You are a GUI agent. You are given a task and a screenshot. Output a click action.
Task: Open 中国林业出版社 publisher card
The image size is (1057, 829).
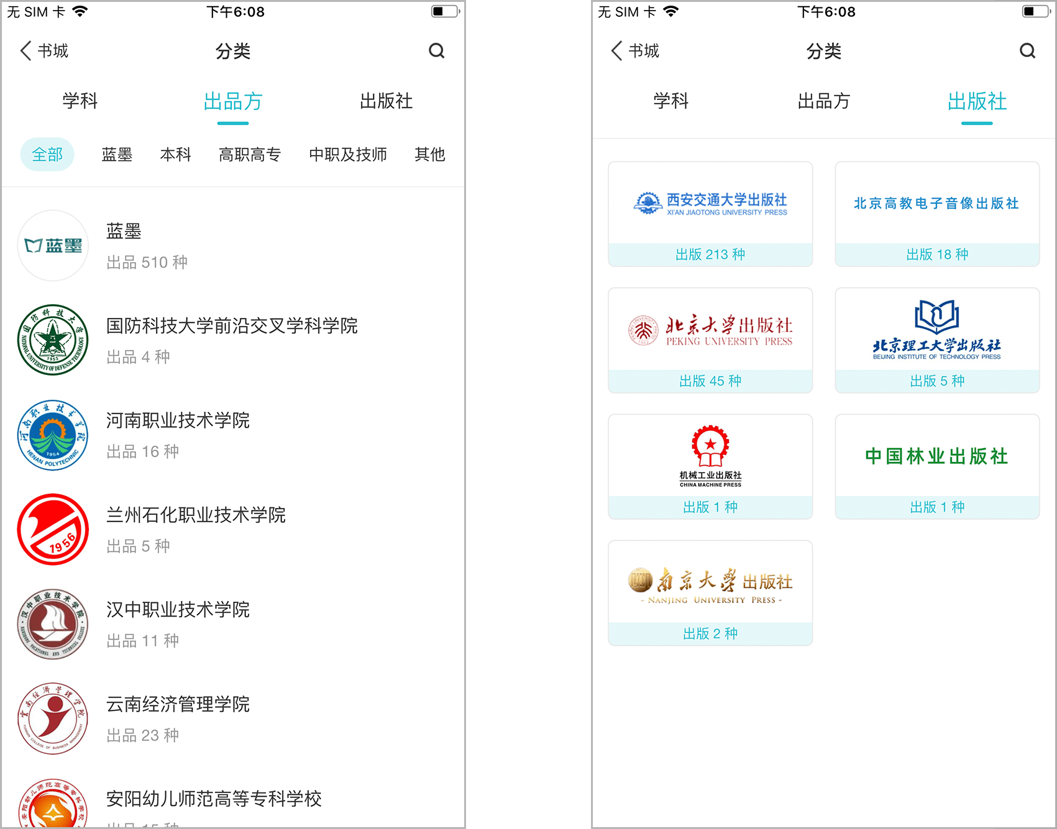click(937, 467)
